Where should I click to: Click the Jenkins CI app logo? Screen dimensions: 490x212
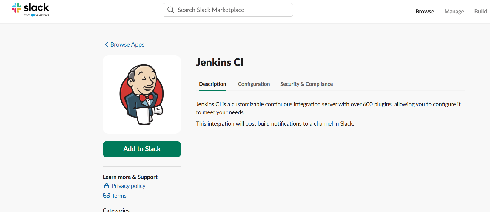pos(142,95)
